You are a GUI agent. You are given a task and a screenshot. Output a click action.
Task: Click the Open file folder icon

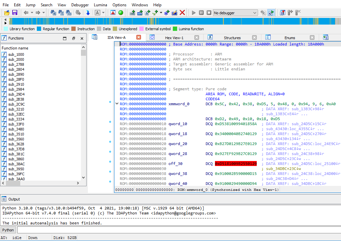7,13
